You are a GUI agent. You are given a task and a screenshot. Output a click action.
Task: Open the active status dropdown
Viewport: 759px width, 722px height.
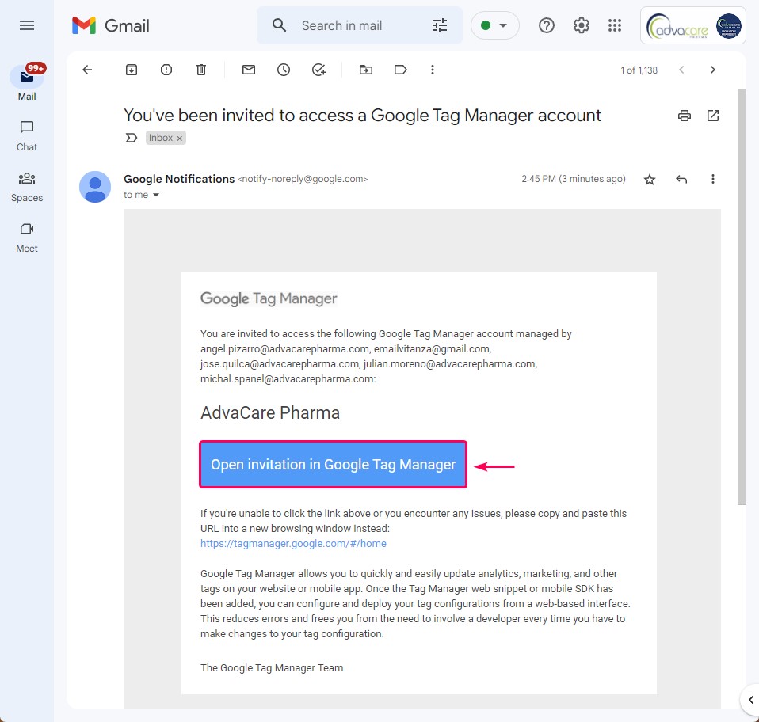[494, 25]
